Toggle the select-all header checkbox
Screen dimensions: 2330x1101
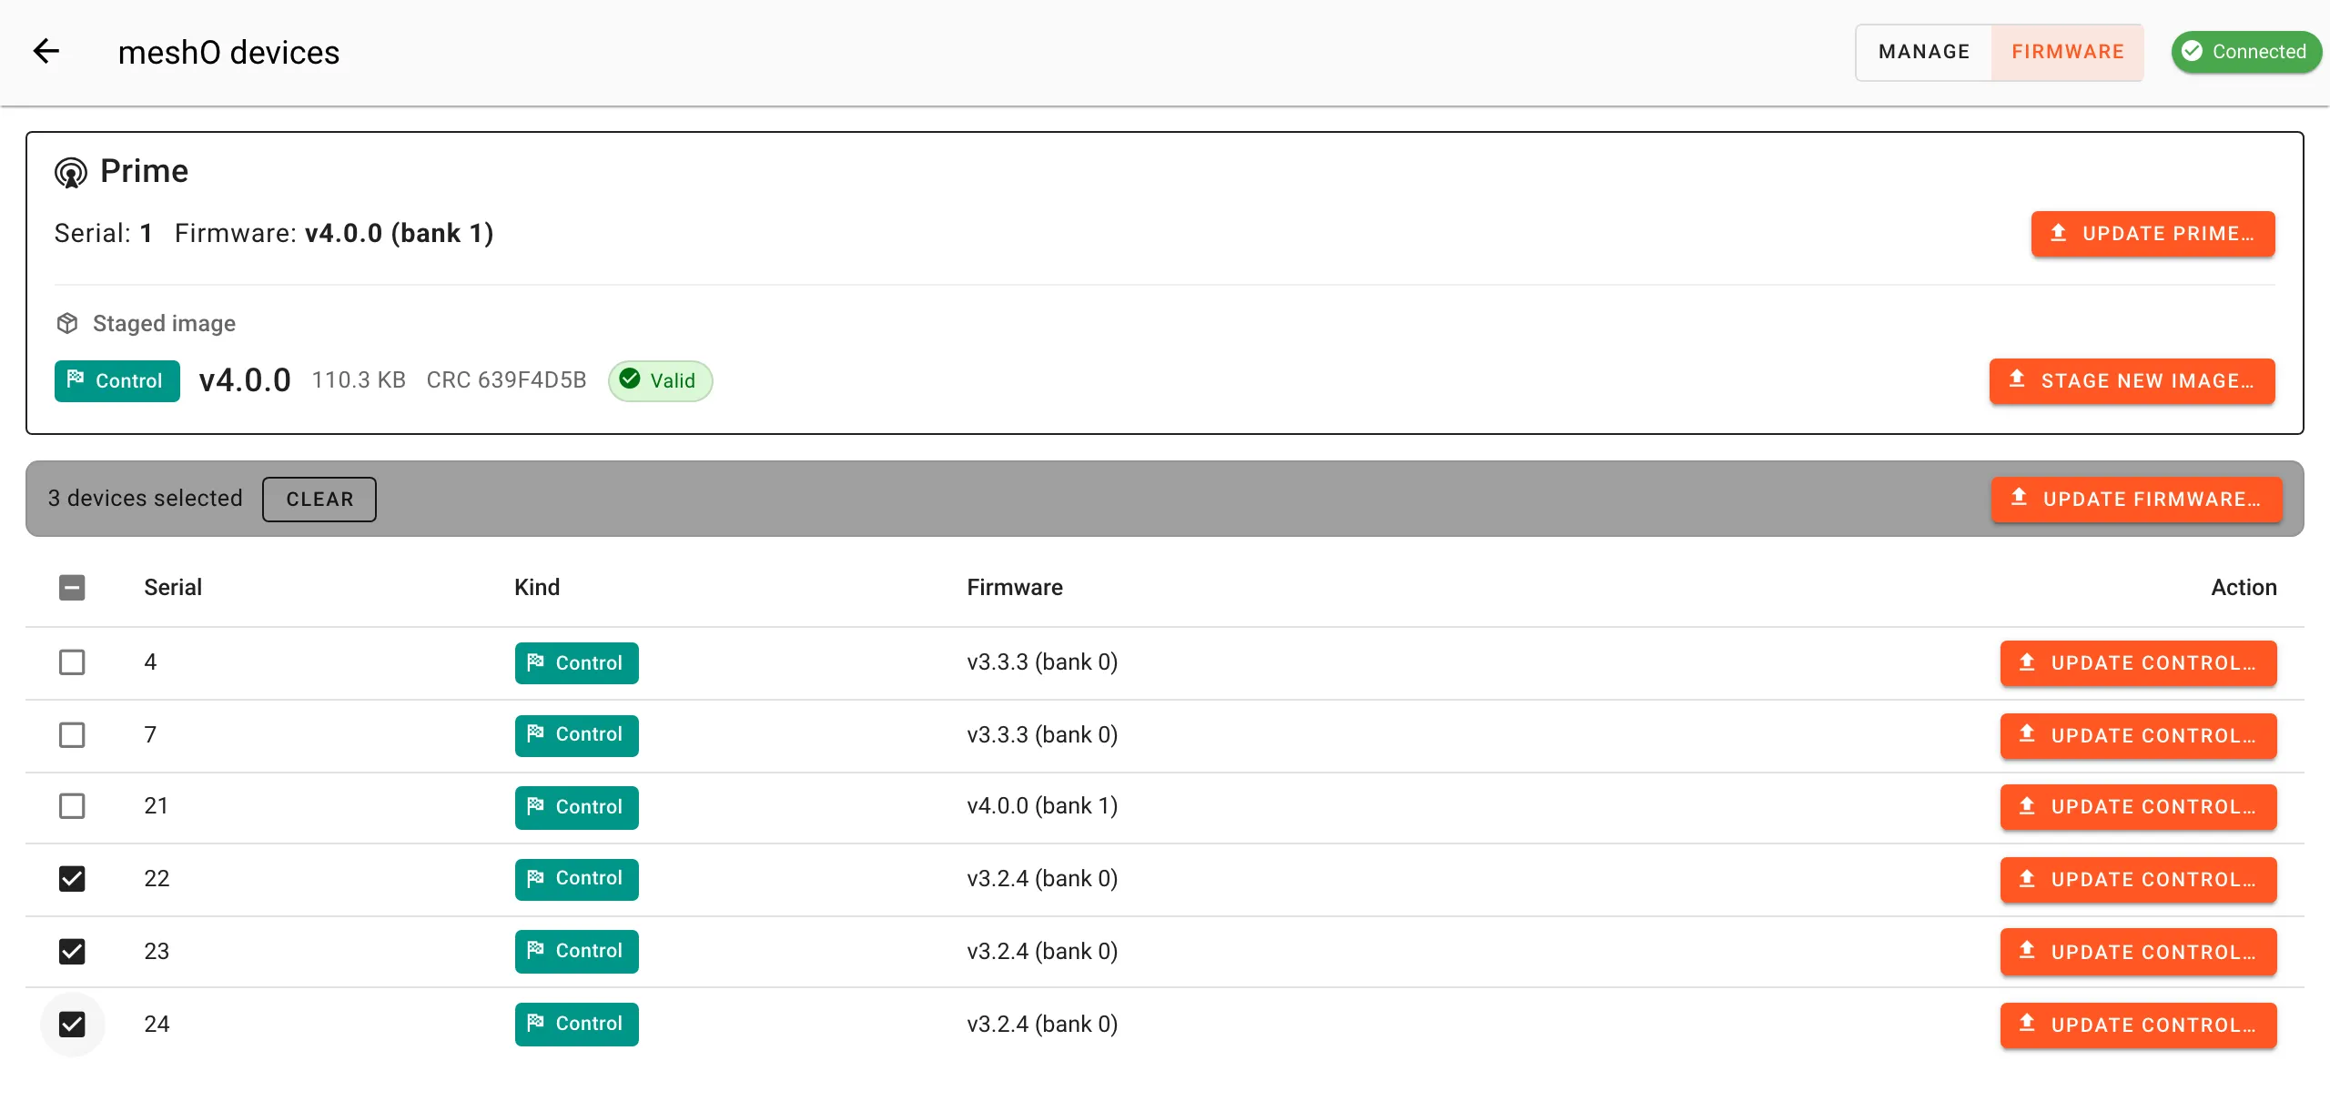[72, 588]
